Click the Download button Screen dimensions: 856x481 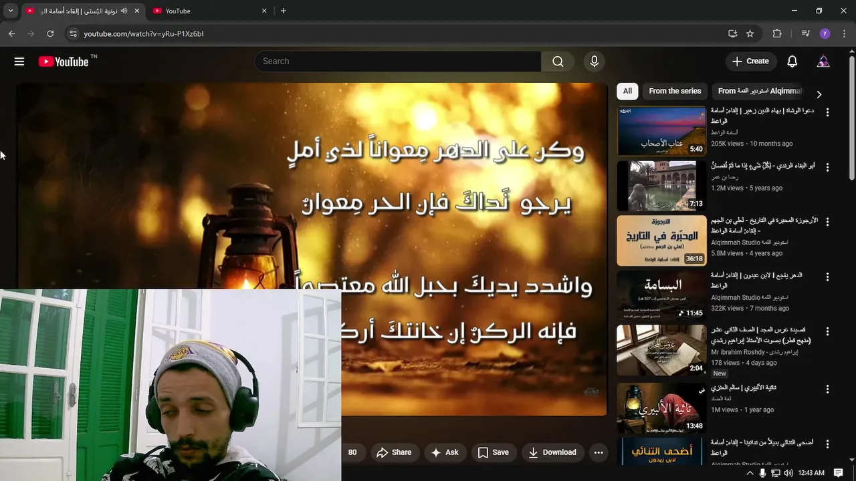tap(552, 452)
